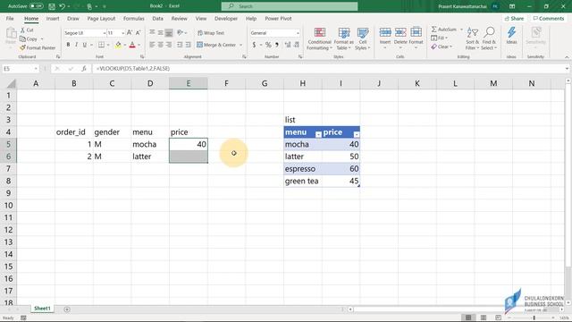Click Merge & Center button
Screen dimensions: 572x322
point(216,45)
